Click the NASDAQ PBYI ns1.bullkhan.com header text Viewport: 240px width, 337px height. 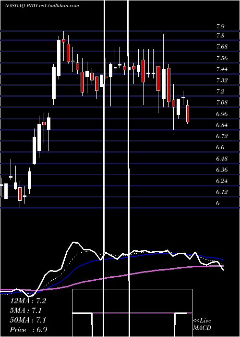tap(42, 6)
